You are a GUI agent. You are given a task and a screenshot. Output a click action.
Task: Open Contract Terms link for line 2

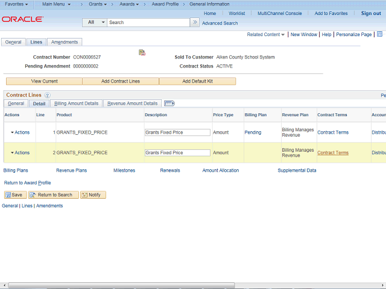333,153
